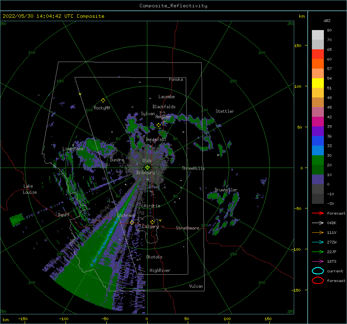Select the HighRiver label
Viewport: 347px width, 324px height.
point(160,270)
